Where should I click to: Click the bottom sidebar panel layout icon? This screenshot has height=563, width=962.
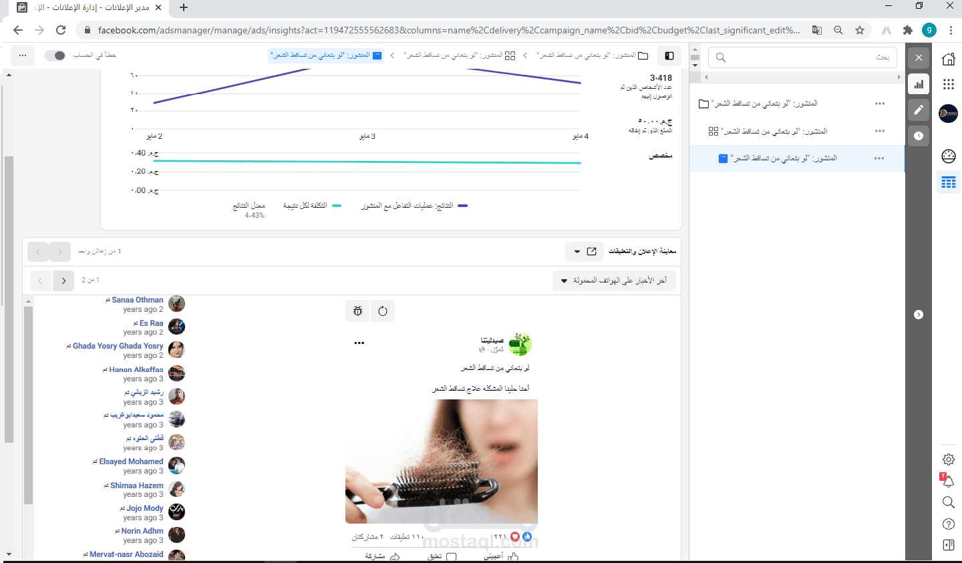tap(949, 545)
